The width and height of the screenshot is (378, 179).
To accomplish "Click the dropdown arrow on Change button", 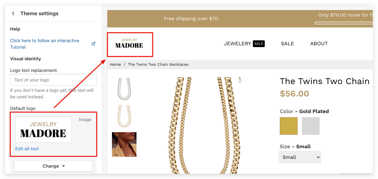I will (64, 166).
